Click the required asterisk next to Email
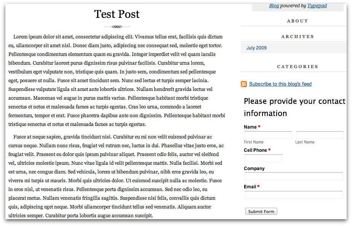This screenshot has width=352, height=226. pos(259,186)
